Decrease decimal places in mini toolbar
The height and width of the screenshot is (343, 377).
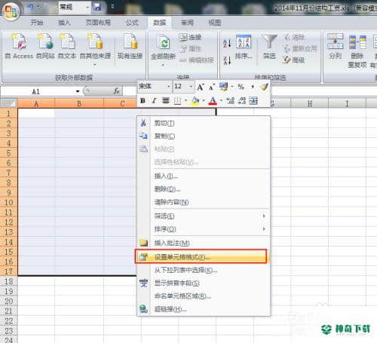pos(242,101)
